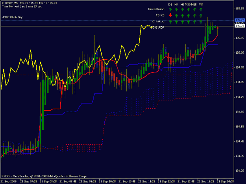Click the Chinkou M30 up arrow
This screenshot has width=246, height=184.
coord(189,22)
